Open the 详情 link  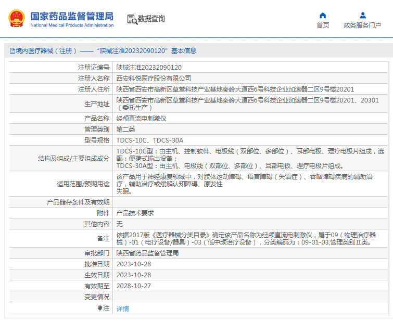122,308
